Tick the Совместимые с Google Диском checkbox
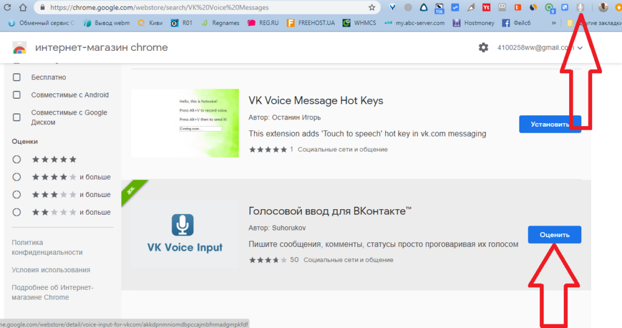The width and height of the screenshot is (622, 328). pos(16,117)
